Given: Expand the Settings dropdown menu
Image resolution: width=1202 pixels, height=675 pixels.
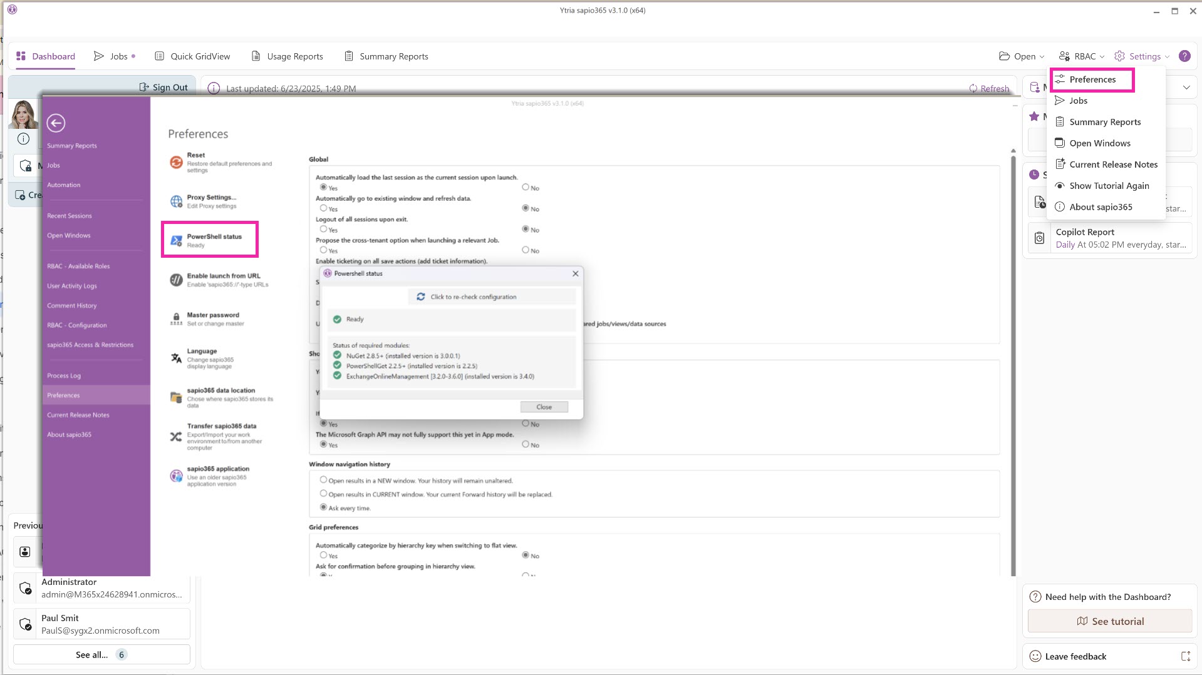Looking at the screenshot, I should coord(1142,56).
